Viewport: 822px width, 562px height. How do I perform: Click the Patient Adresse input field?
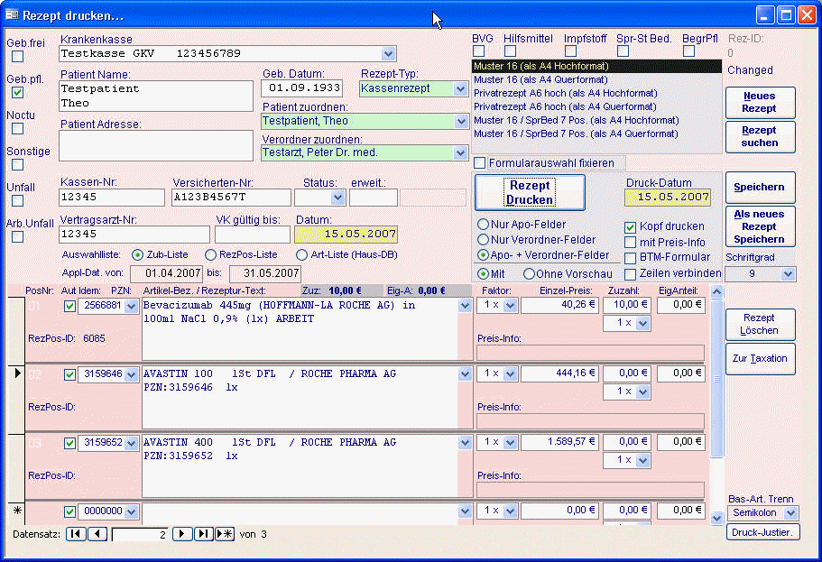pos(156,145)
